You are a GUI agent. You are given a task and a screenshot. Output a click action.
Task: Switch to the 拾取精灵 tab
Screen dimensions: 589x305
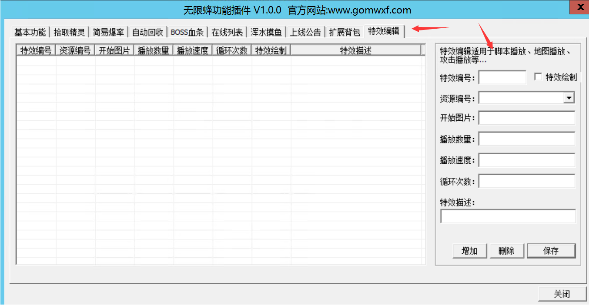click(69, 32)
